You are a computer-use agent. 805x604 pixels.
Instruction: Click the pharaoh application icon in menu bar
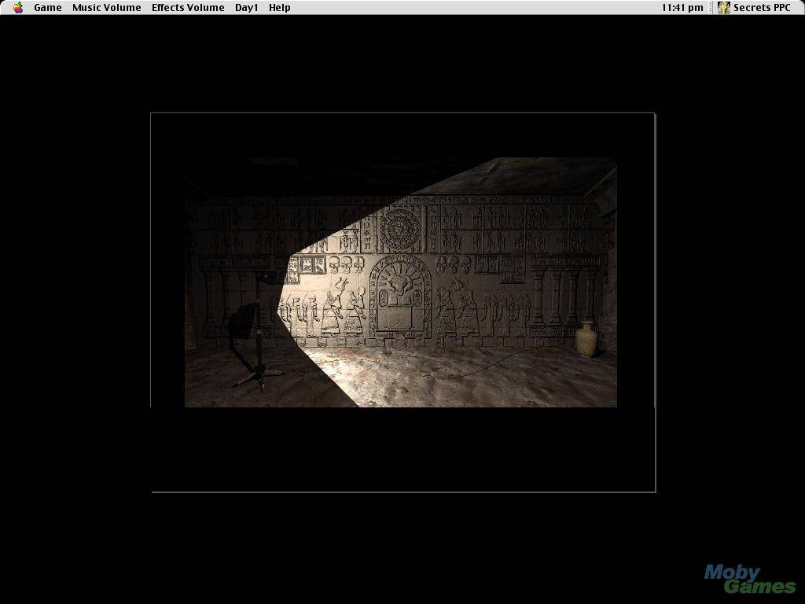[724, 7]
